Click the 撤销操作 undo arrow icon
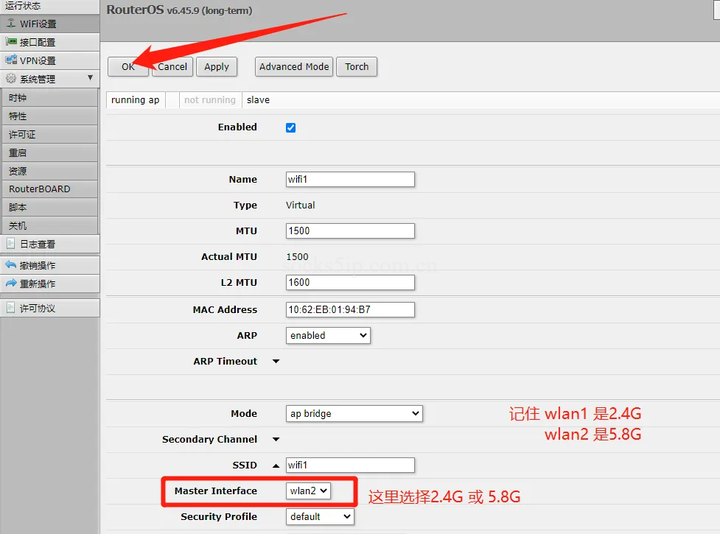Image resolution: width=720 pixels, height=534 pixels. pos(11,265)
